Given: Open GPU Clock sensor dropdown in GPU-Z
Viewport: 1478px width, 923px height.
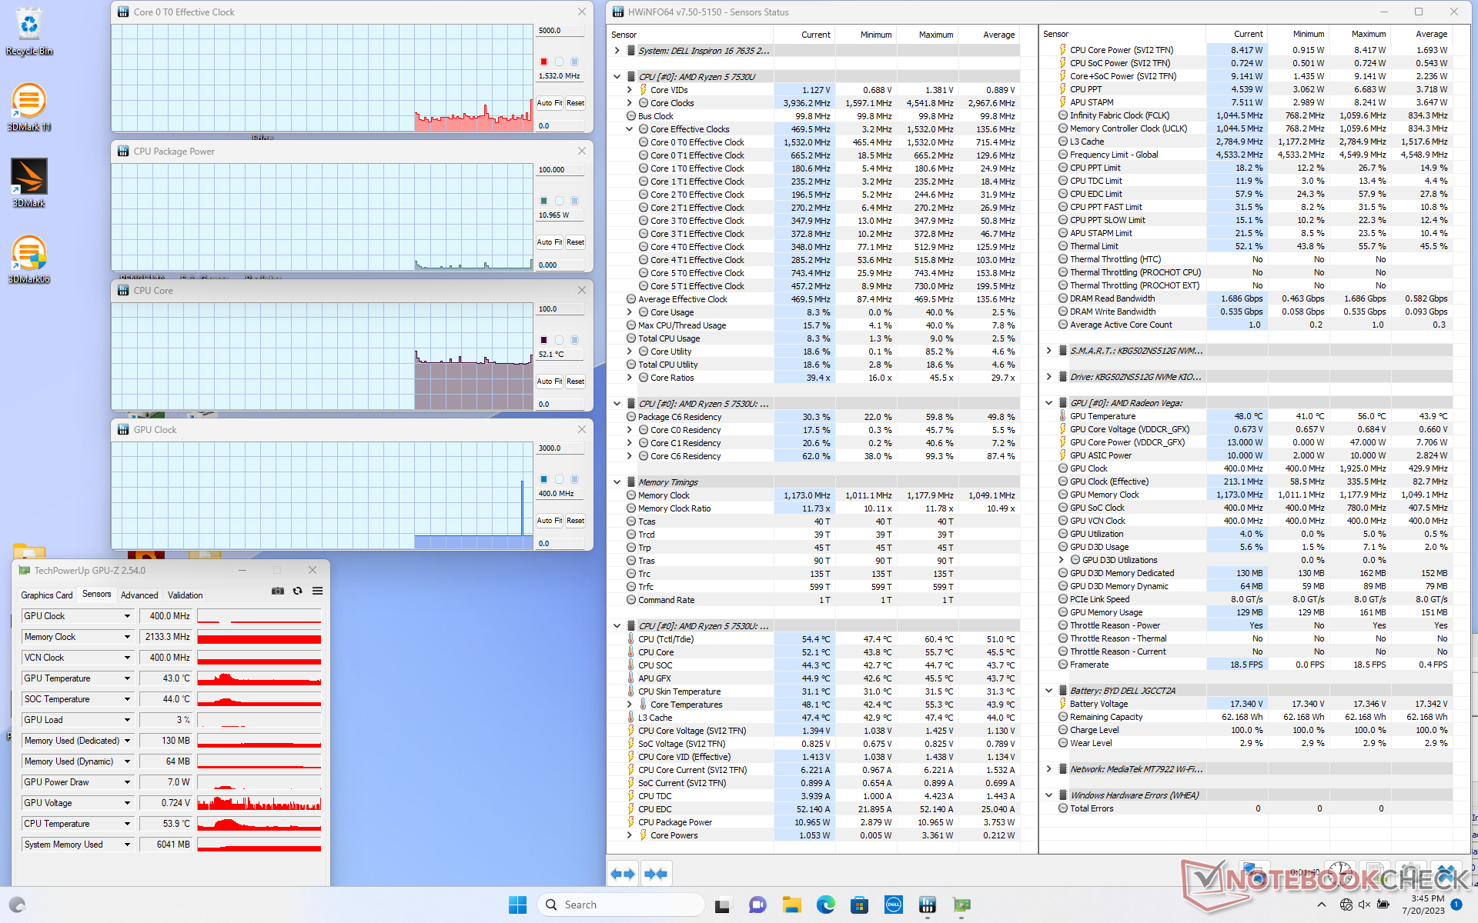Looking at the screenshot, I should (x=127, y=616).
